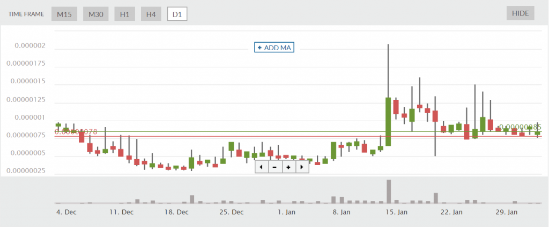Click the 25. Dec date label

[x=232, y=212]
